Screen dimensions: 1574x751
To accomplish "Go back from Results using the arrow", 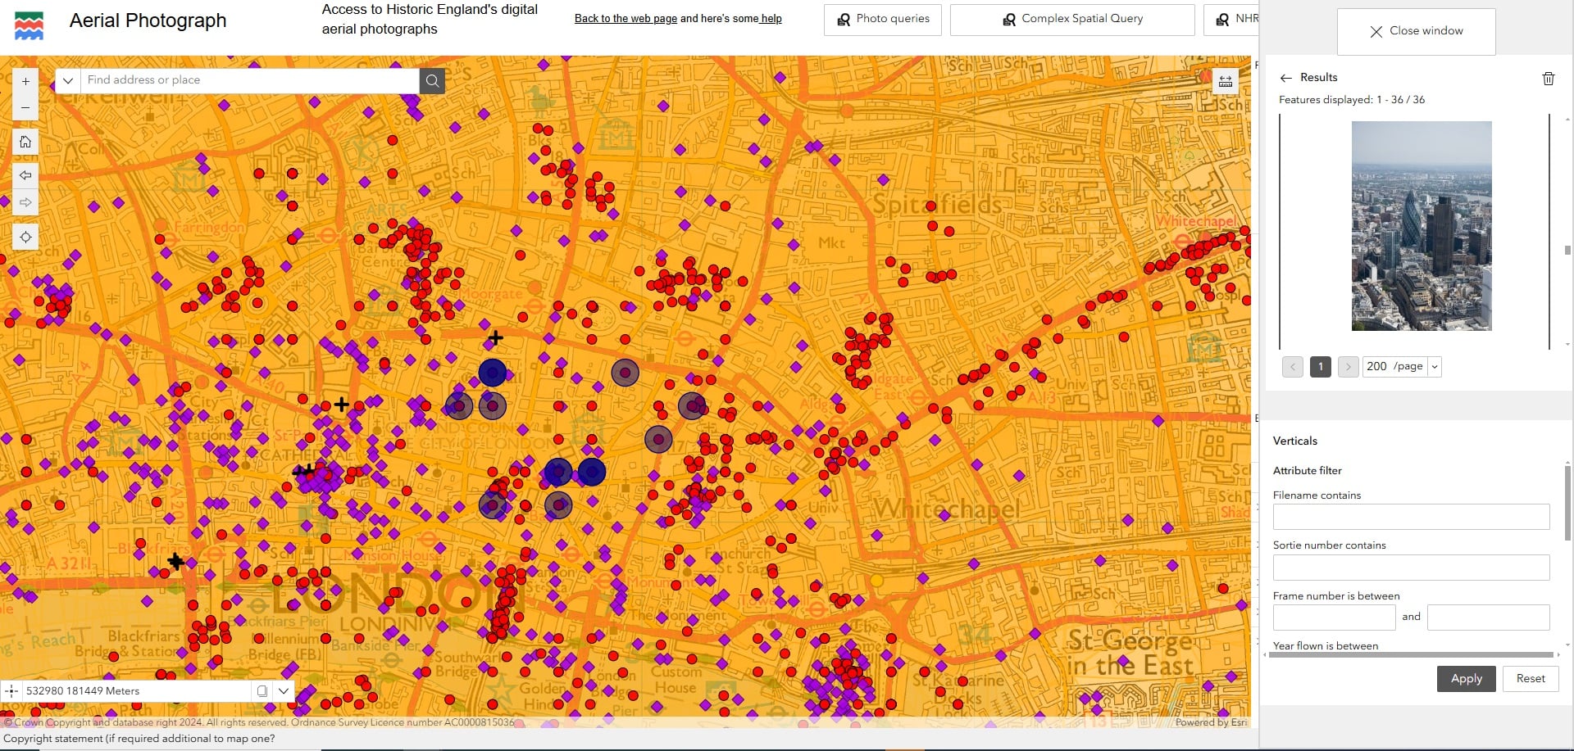I will (1285, 78).
